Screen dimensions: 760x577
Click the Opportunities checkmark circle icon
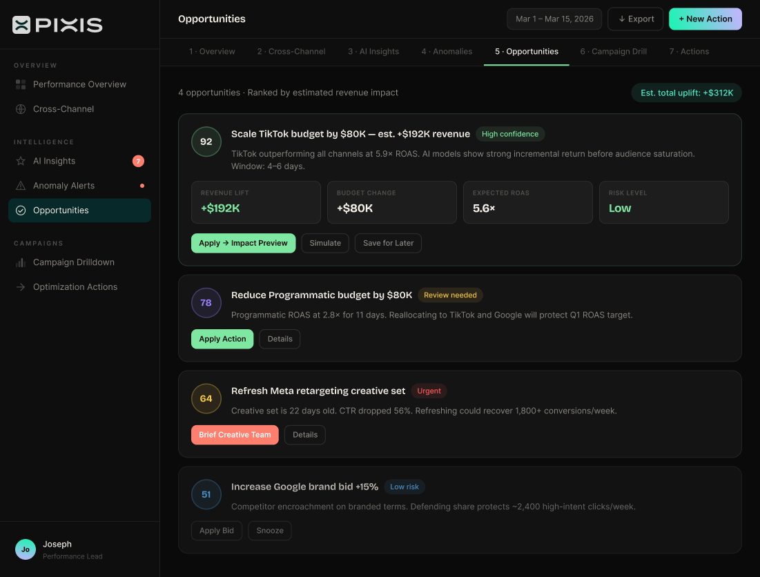click(x=21, y=211)
